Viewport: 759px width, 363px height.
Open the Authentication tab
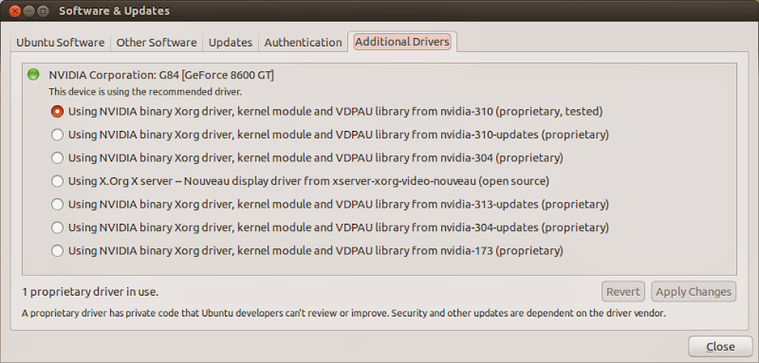tap(303, 43)
